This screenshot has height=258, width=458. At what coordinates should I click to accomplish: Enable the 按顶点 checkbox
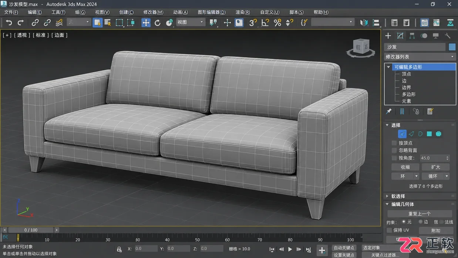(394, 143)
